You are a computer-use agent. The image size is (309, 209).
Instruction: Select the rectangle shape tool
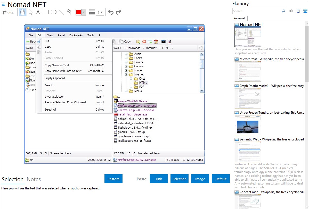click(46, 12)
